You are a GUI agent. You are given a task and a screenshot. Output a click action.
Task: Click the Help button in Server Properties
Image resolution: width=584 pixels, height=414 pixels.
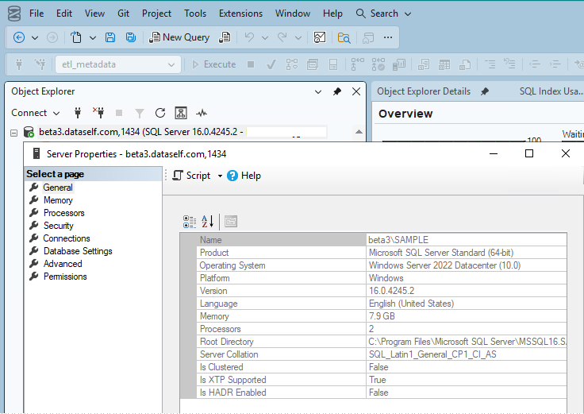coord(244,176)
